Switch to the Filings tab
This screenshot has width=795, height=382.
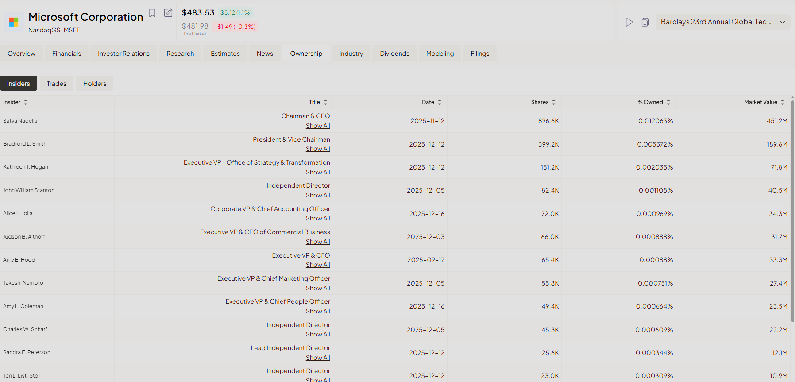pyautogui.click(x=480, y=54)
